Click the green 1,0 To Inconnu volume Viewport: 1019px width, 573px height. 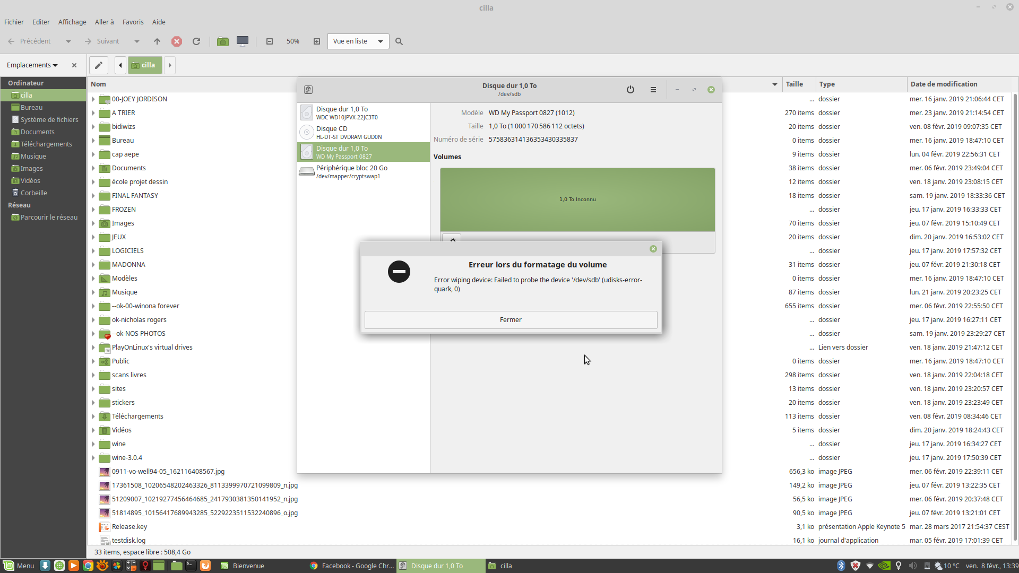(x=577, y=199)
